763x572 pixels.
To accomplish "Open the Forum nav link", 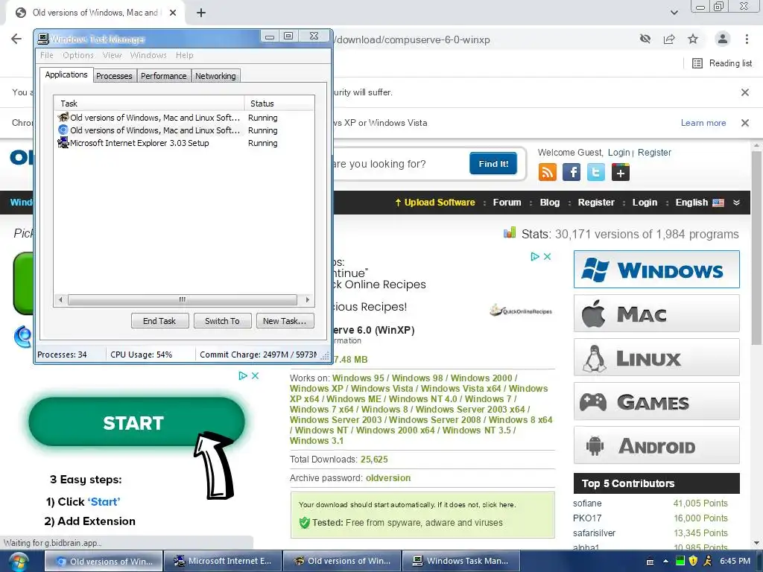I will point(507,203).
